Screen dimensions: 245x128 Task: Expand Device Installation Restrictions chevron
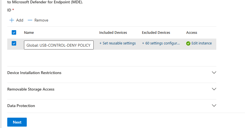coord(214,73)
